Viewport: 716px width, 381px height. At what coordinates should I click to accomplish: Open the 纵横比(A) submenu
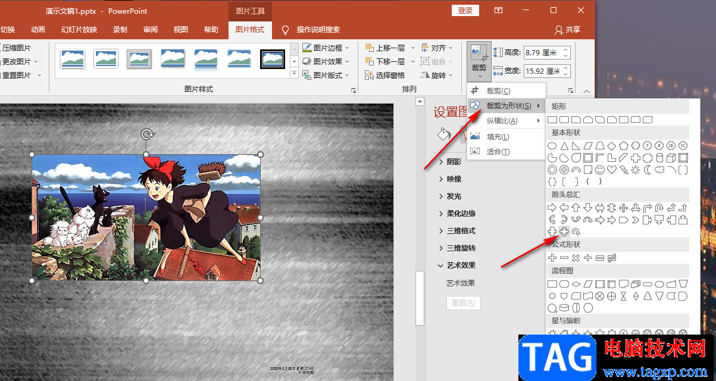[x=506, y=121]
